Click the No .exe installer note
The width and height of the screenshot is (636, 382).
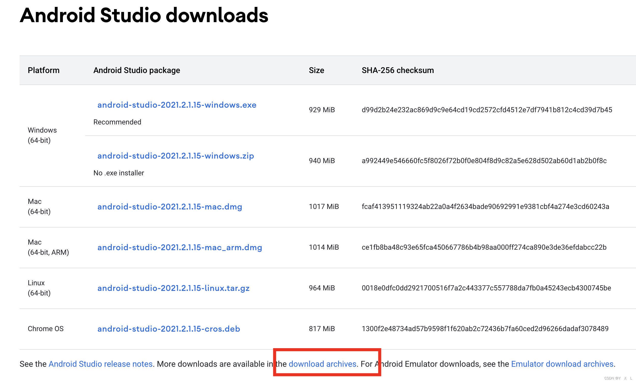tap(118, 173)
